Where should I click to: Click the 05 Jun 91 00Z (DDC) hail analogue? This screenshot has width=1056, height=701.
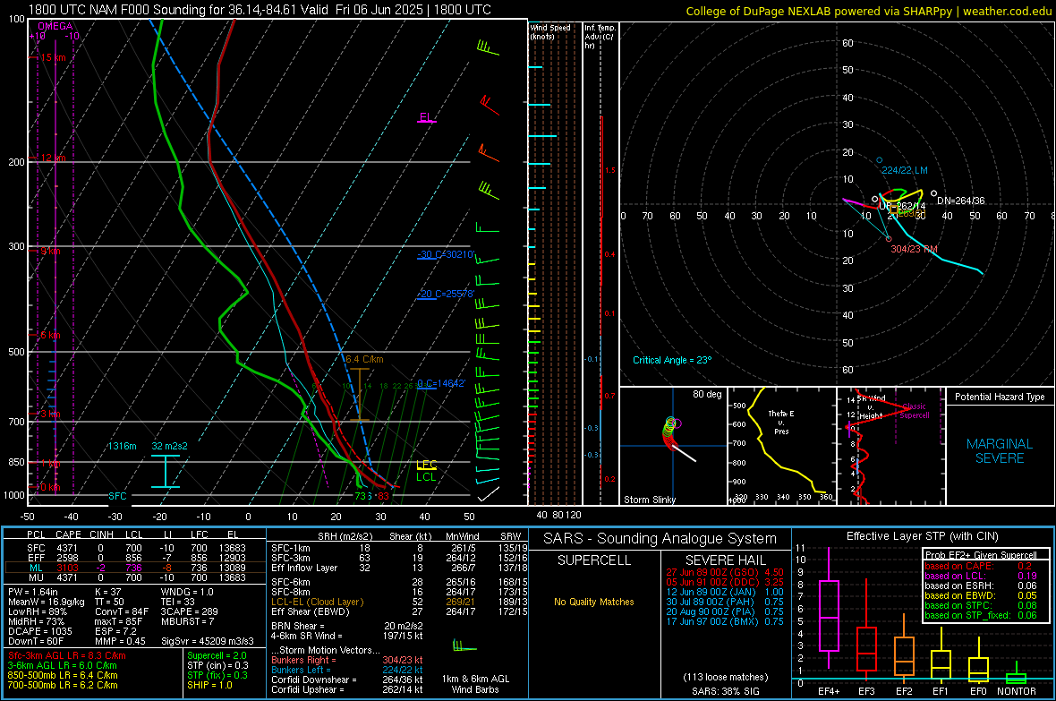725,582
